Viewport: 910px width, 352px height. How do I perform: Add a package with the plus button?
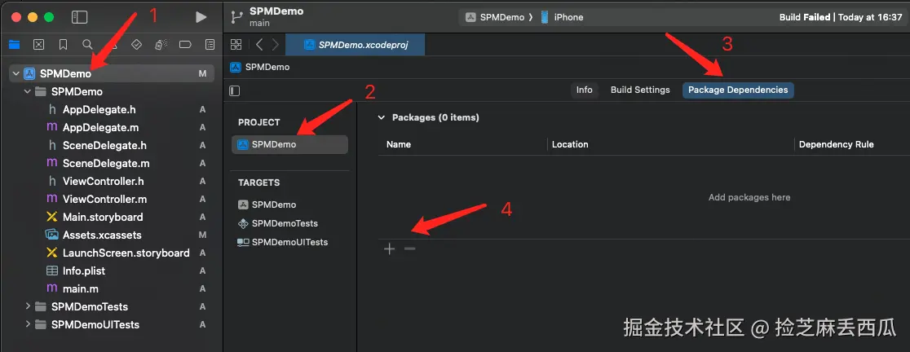point(390,249)
